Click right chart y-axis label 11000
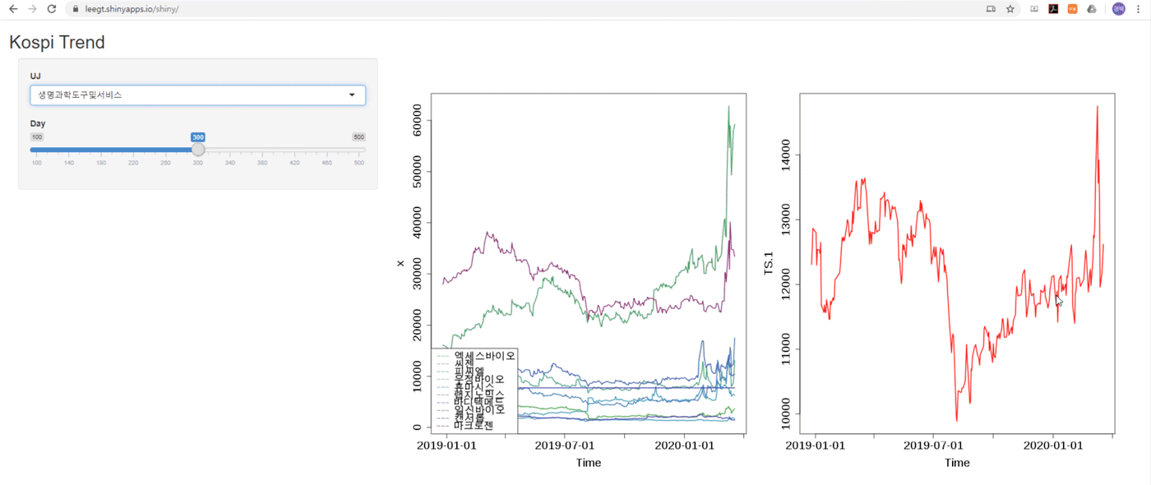 [x=788, y=349]
